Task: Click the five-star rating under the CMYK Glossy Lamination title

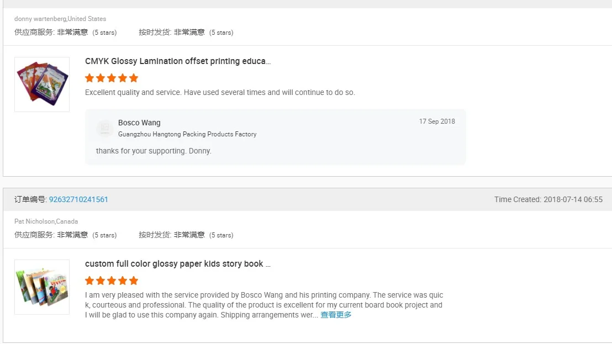Action: [x=112, y=78]
